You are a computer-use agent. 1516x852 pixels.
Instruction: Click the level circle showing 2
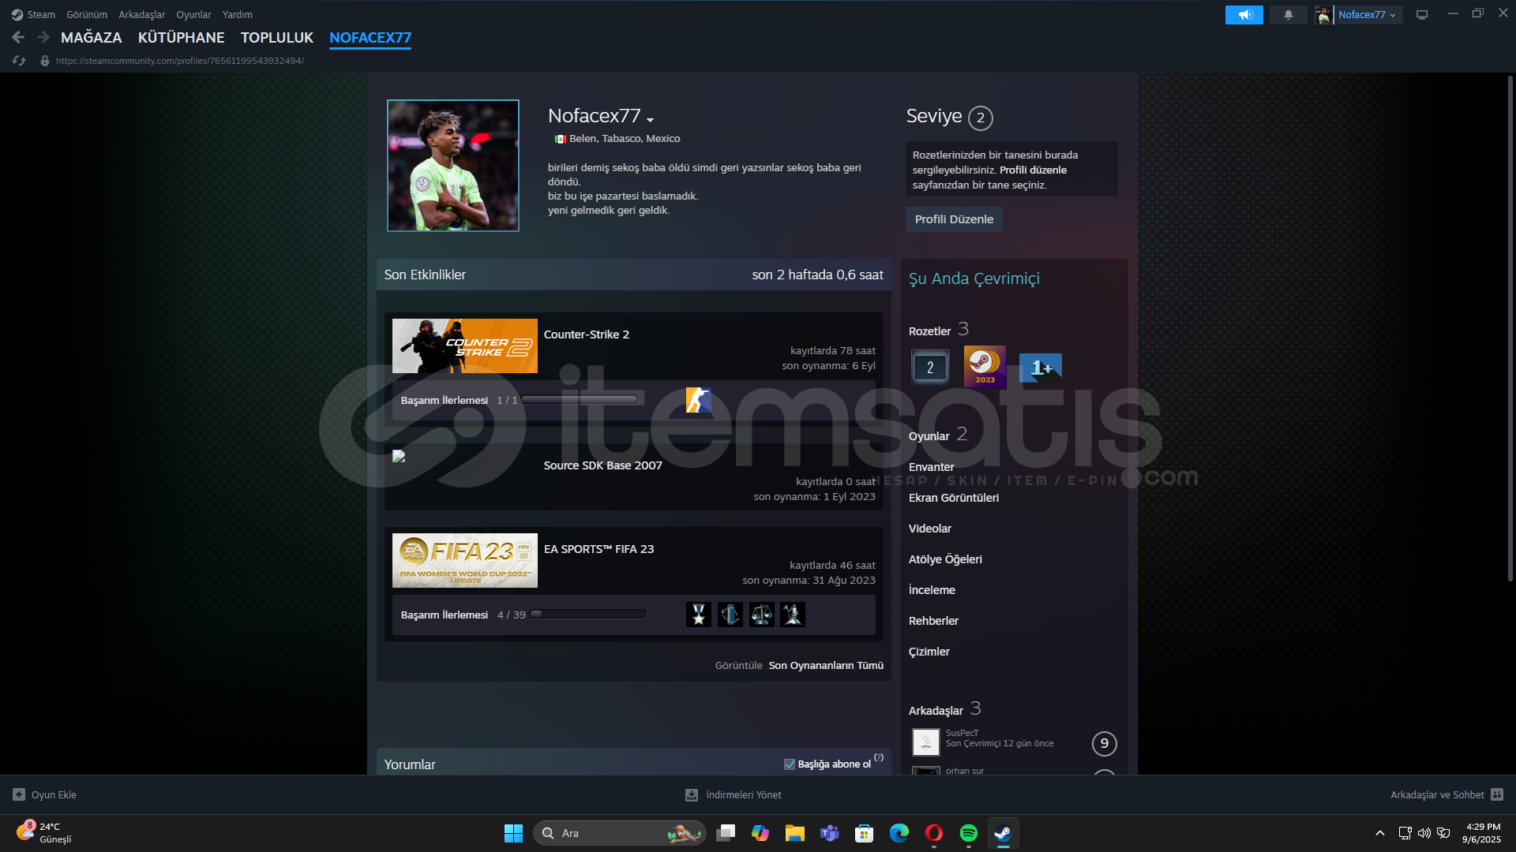980,118
